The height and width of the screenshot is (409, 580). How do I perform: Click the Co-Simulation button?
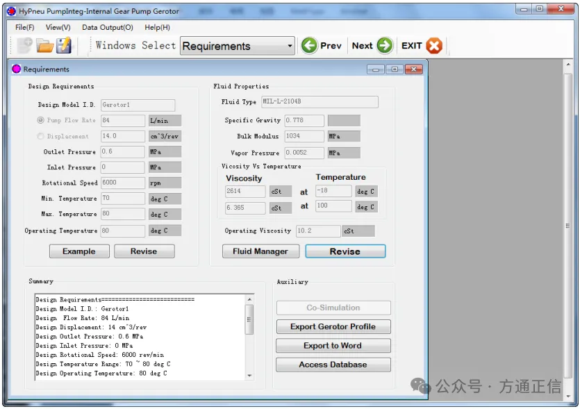coord(333,308)
